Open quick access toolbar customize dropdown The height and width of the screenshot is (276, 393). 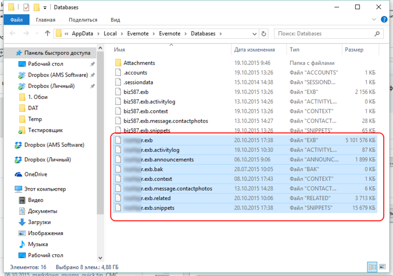pos(45,8)
